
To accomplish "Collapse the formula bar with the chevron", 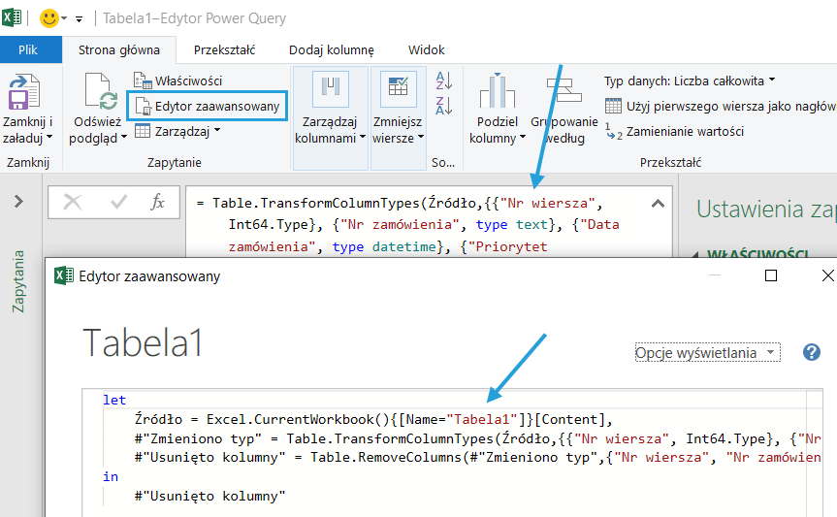I will pos(659,204).
